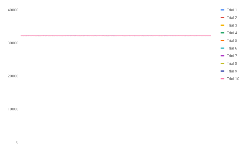Screen dimensions: 247x152
Task: Click the Trial 10 pink legend swatch
Action: pyautogui.click(x=222, y=79)
